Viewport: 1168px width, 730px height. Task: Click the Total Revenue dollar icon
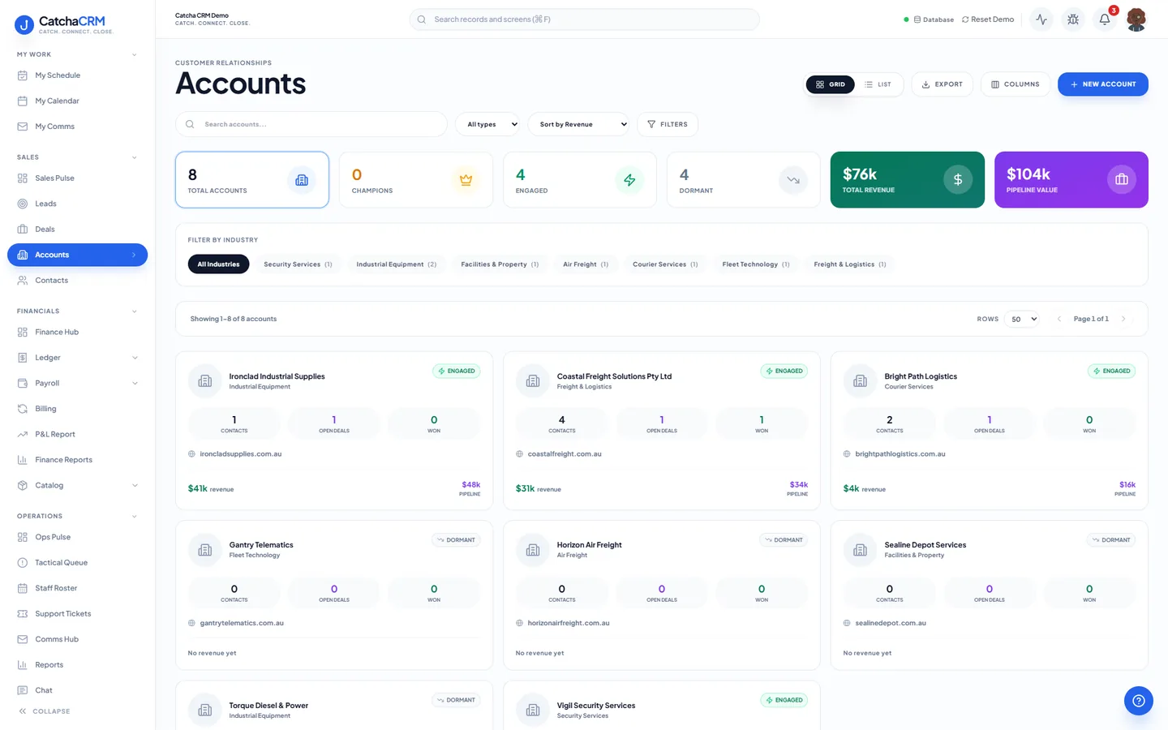pos(958,179)
